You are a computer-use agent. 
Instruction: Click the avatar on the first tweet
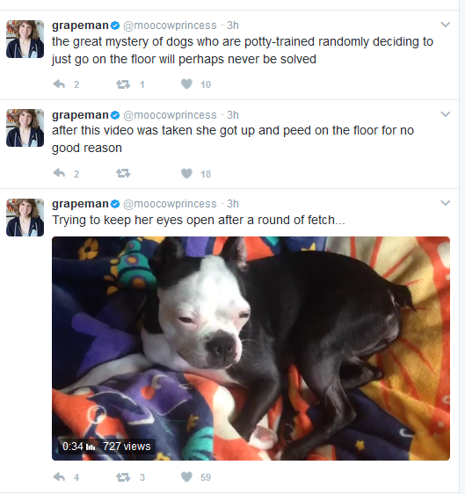click(25, 39)
